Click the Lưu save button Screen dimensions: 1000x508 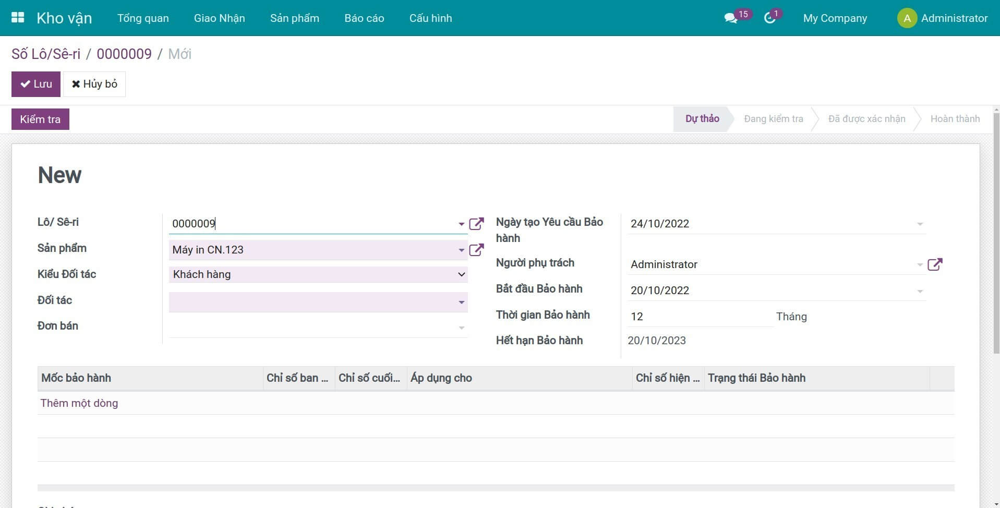[36, 84]
